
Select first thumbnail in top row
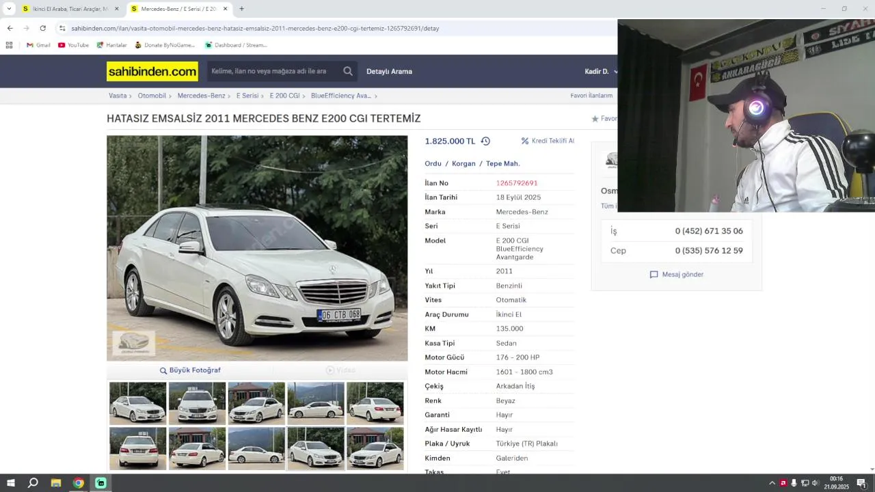point(138,403)
